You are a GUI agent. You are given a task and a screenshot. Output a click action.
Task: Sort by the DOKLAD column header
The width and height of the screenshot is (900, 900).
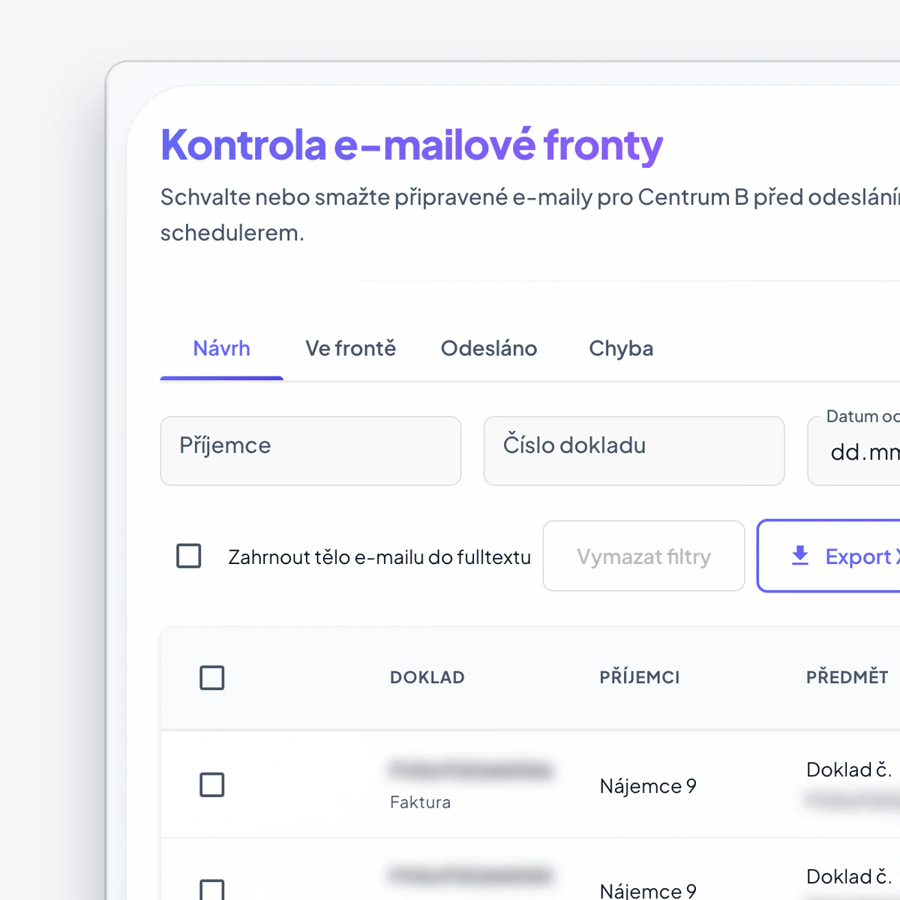pyautogui.click(x=427, y=677)
